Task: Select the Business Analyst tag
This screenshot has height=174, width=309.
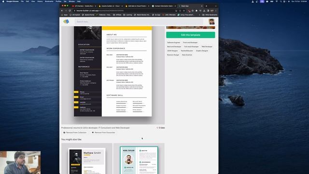Action: [x=173, y=55]
